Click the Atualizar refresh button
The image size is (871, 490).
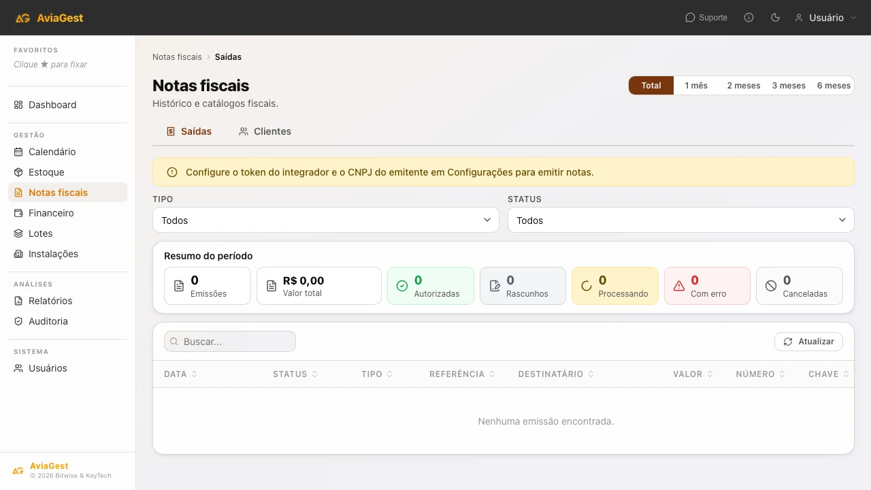(808, 342)
